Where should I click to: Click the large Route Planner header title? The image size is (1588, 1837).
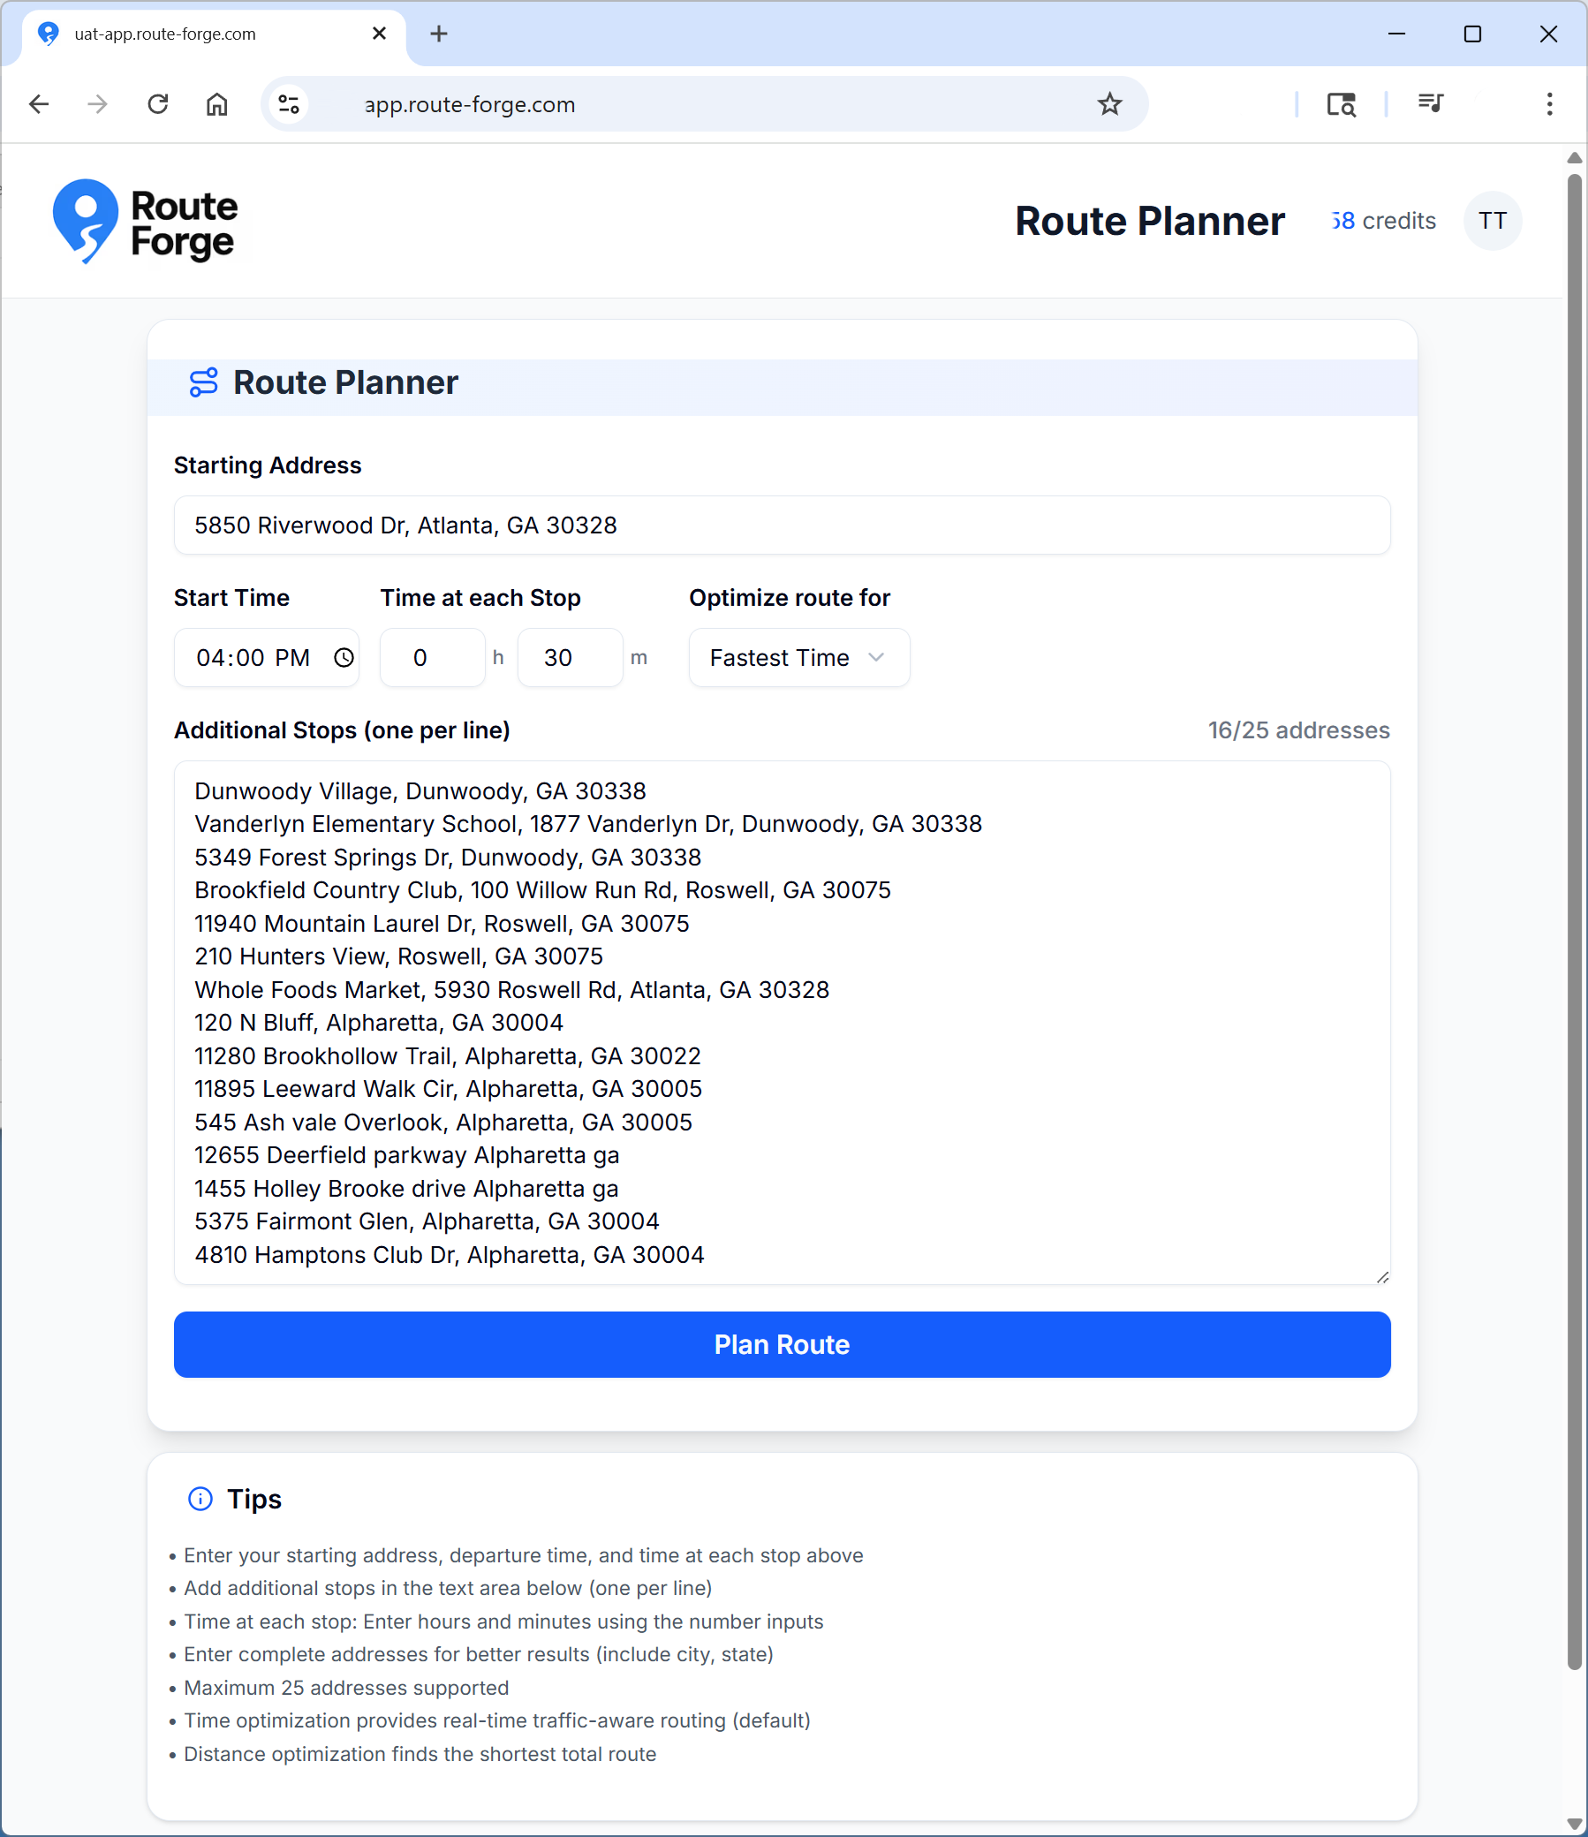1149,221
